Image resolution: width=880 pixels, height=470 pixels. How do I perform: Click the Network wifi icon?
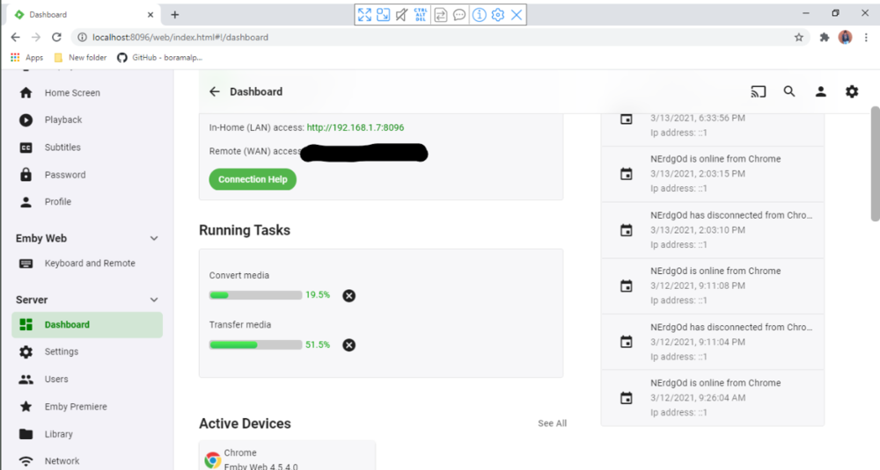click(26, 461)
